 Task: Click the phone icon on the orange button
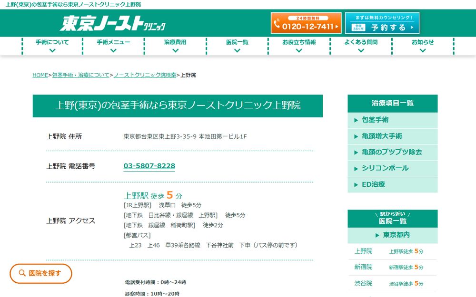coord(277,24)
